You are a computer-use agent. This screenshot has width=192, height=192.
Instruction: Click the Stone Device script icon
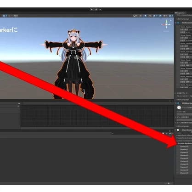[x=178, y=130]
